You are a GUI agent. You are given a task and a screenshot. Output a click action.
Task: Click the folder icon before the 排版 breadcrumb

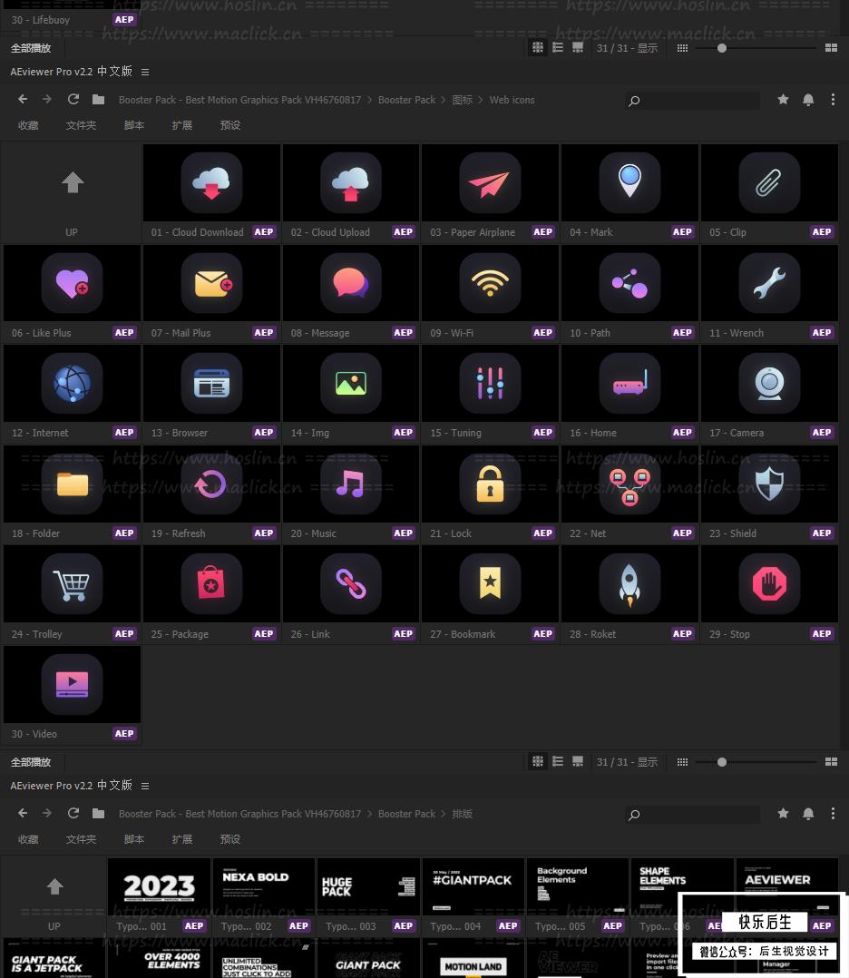point(98,813)
